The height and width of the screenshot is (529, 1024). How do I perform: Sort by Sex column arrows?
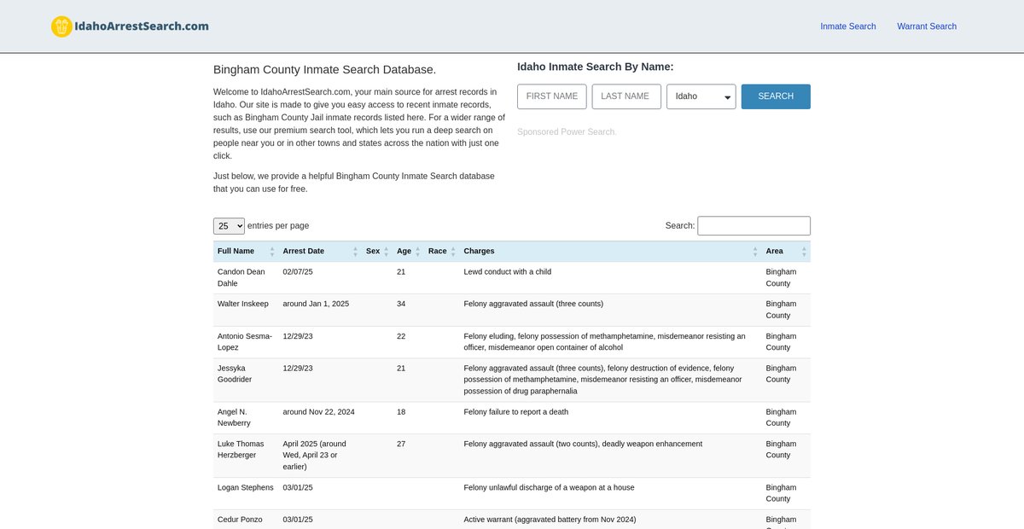[x=386, y=252]
